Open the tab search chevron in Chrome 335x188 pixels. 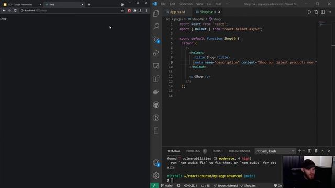[122, 4]
